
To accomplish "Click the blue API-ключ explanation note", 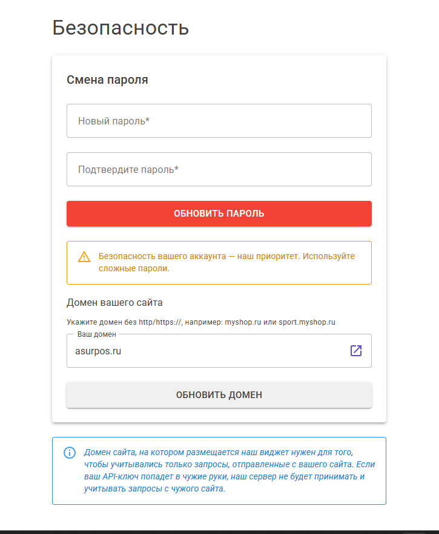I will [229, 470].
